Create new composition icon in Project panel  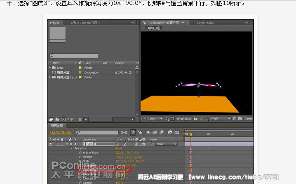coord(63,119)
